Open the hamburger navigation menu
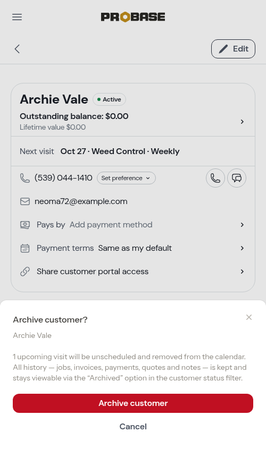This screenshot has height=449, width=266. pos(17,17)
